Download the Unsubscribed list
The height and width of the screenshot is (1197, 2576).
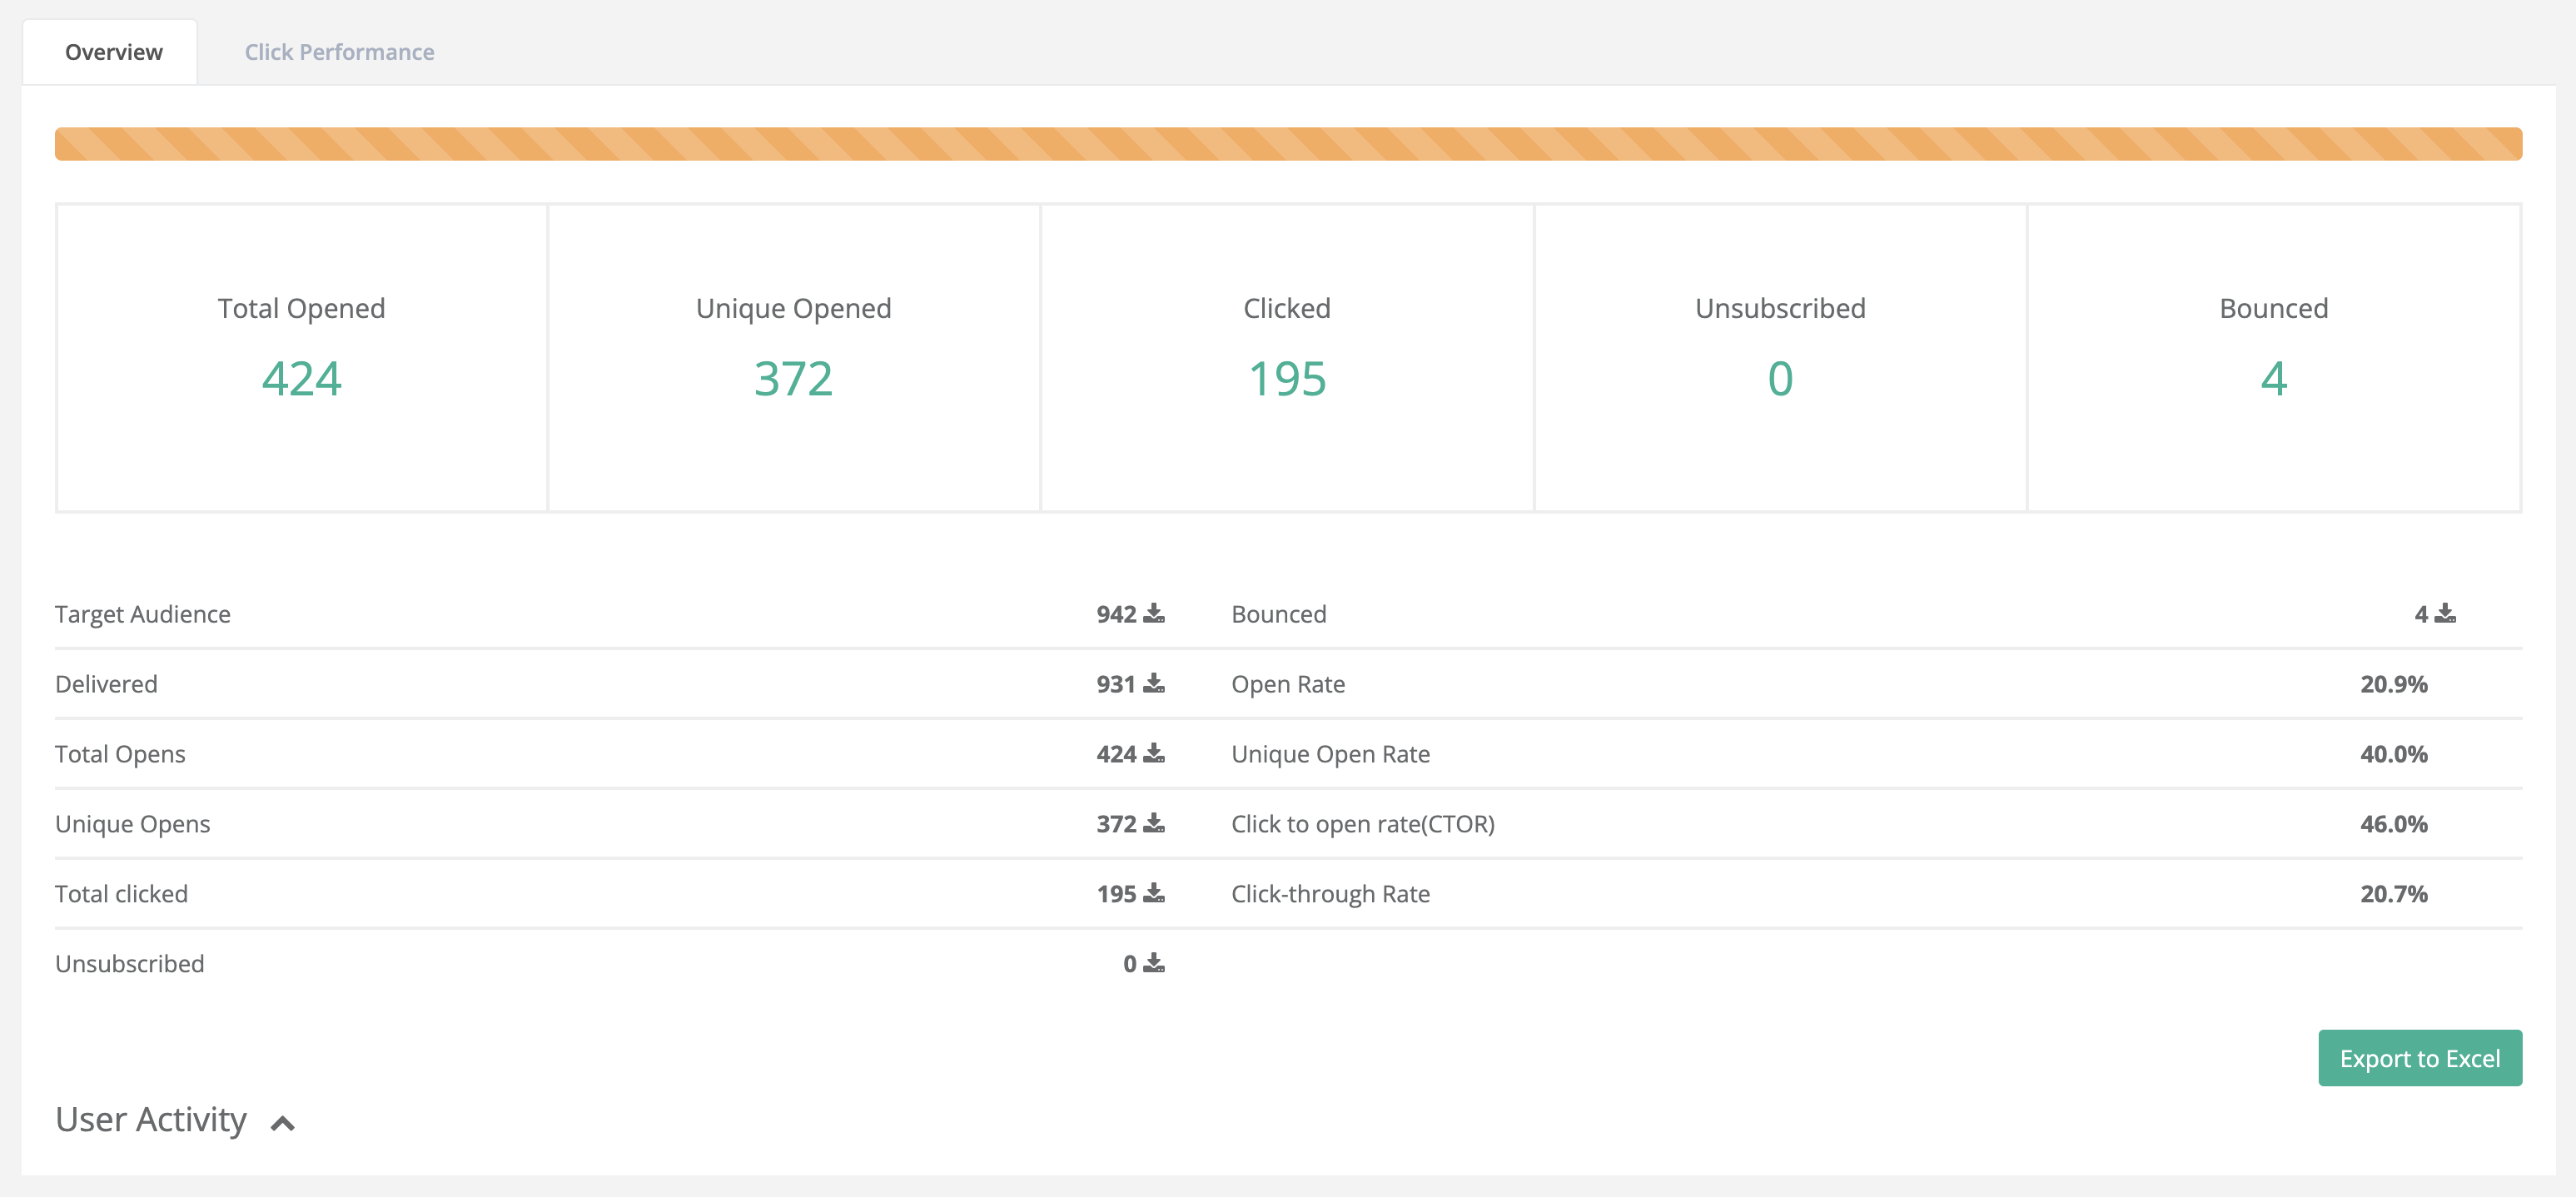[x=1154, y=963]
